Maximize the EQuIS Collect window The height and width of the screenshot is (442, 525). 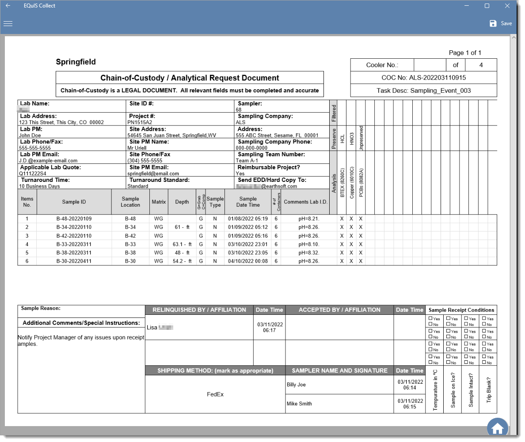tap(487, 6)
